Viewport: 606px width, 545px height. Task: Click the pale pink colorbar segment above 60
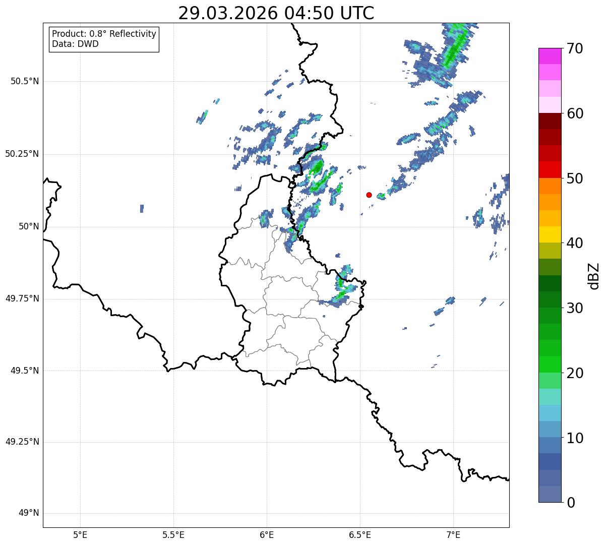pos(550,105)
